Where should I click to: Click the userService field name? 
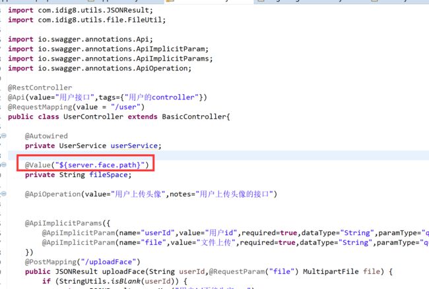[x=134, y=145]
